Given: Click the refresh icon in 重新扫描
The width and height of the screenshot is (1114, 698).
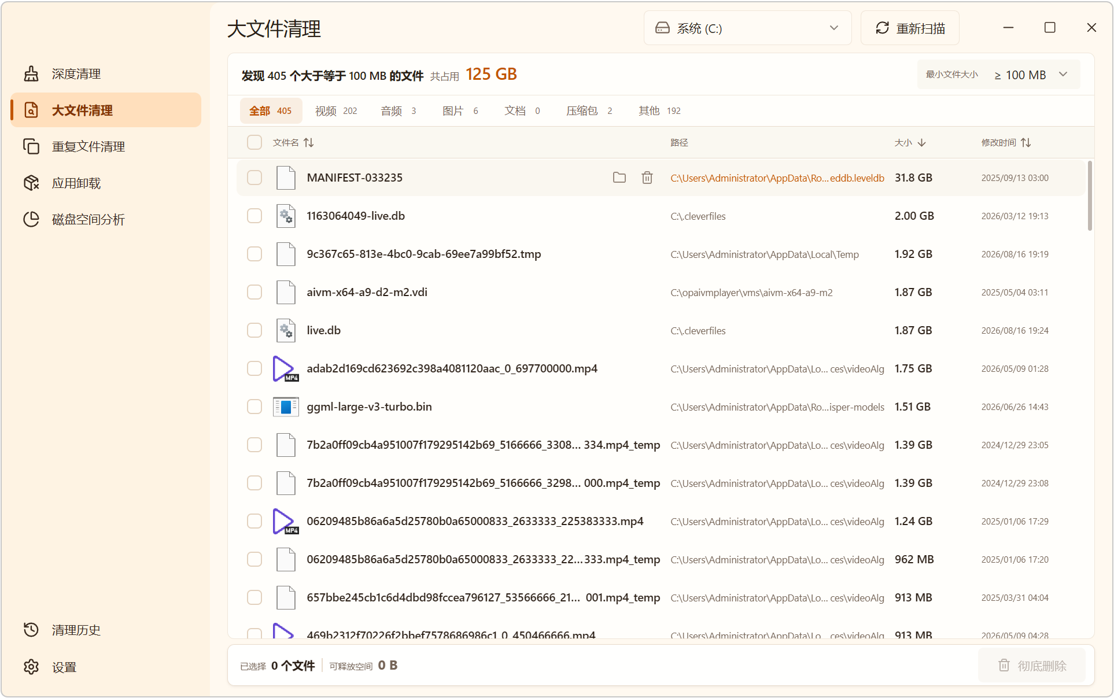Looking at the screenshot, I should pyautogui.click(x=882, y=28).
